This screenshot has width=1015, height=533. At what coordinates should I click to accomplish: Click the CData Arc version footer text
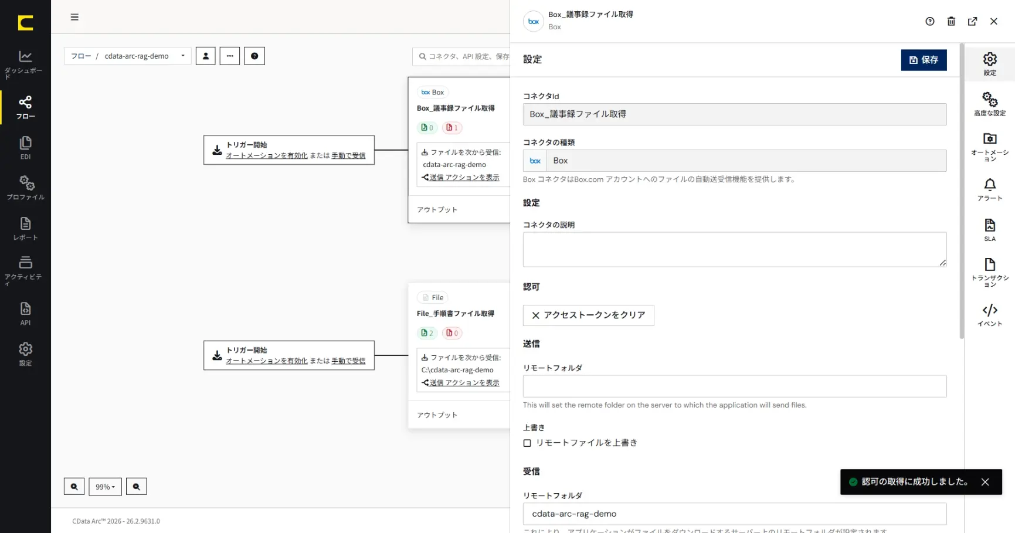tap(116, 521)
